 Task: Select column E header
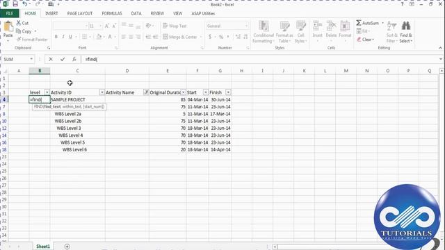click(x=168, y=71)
